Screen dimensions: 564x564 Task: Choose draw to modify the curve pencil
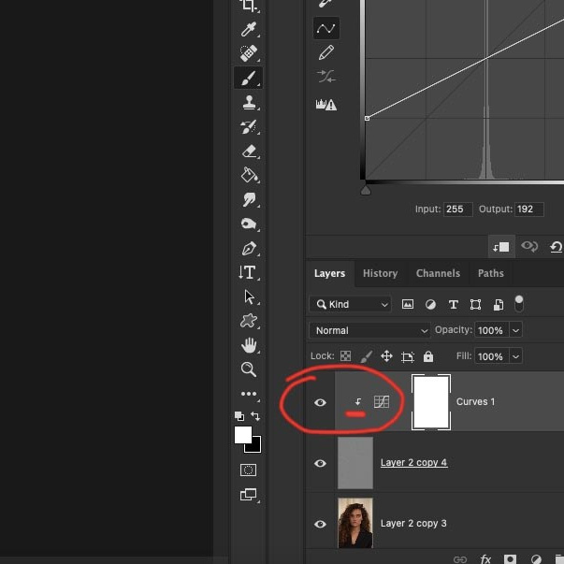tap(326, 53)
